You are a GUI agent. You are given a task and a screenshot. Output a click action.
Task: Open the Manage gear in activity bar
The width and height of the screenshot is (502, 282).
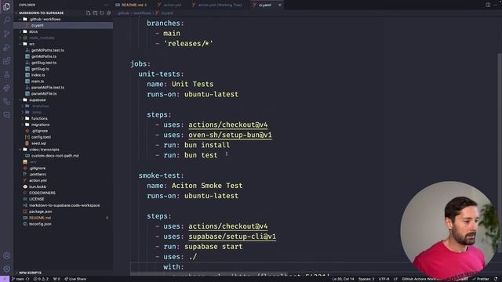click(x=6, y=269)
